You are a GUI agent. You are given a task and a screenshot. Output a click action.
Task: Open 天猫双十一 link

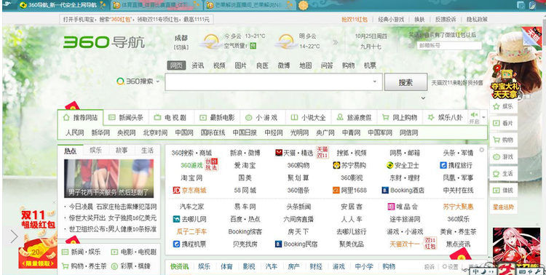pos(405,244)
